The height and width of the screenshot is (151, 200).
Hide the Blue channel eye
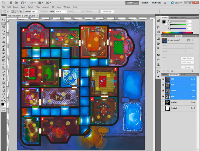coord(163,96)
